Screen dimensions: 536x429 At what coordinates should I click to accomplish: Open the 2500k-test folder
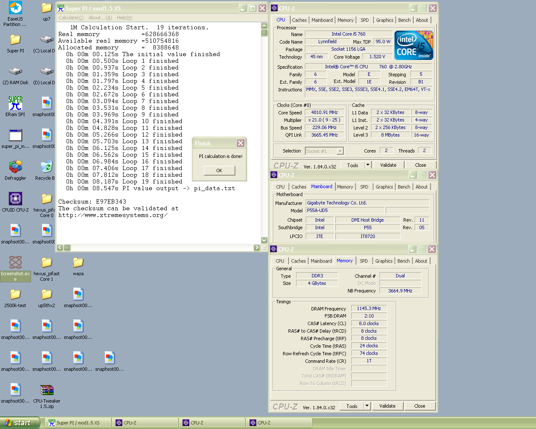(x=15, y=298)
